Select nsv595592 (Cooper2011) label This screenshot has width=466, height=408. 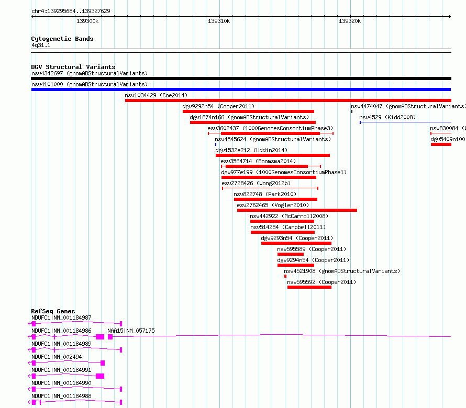321,282
